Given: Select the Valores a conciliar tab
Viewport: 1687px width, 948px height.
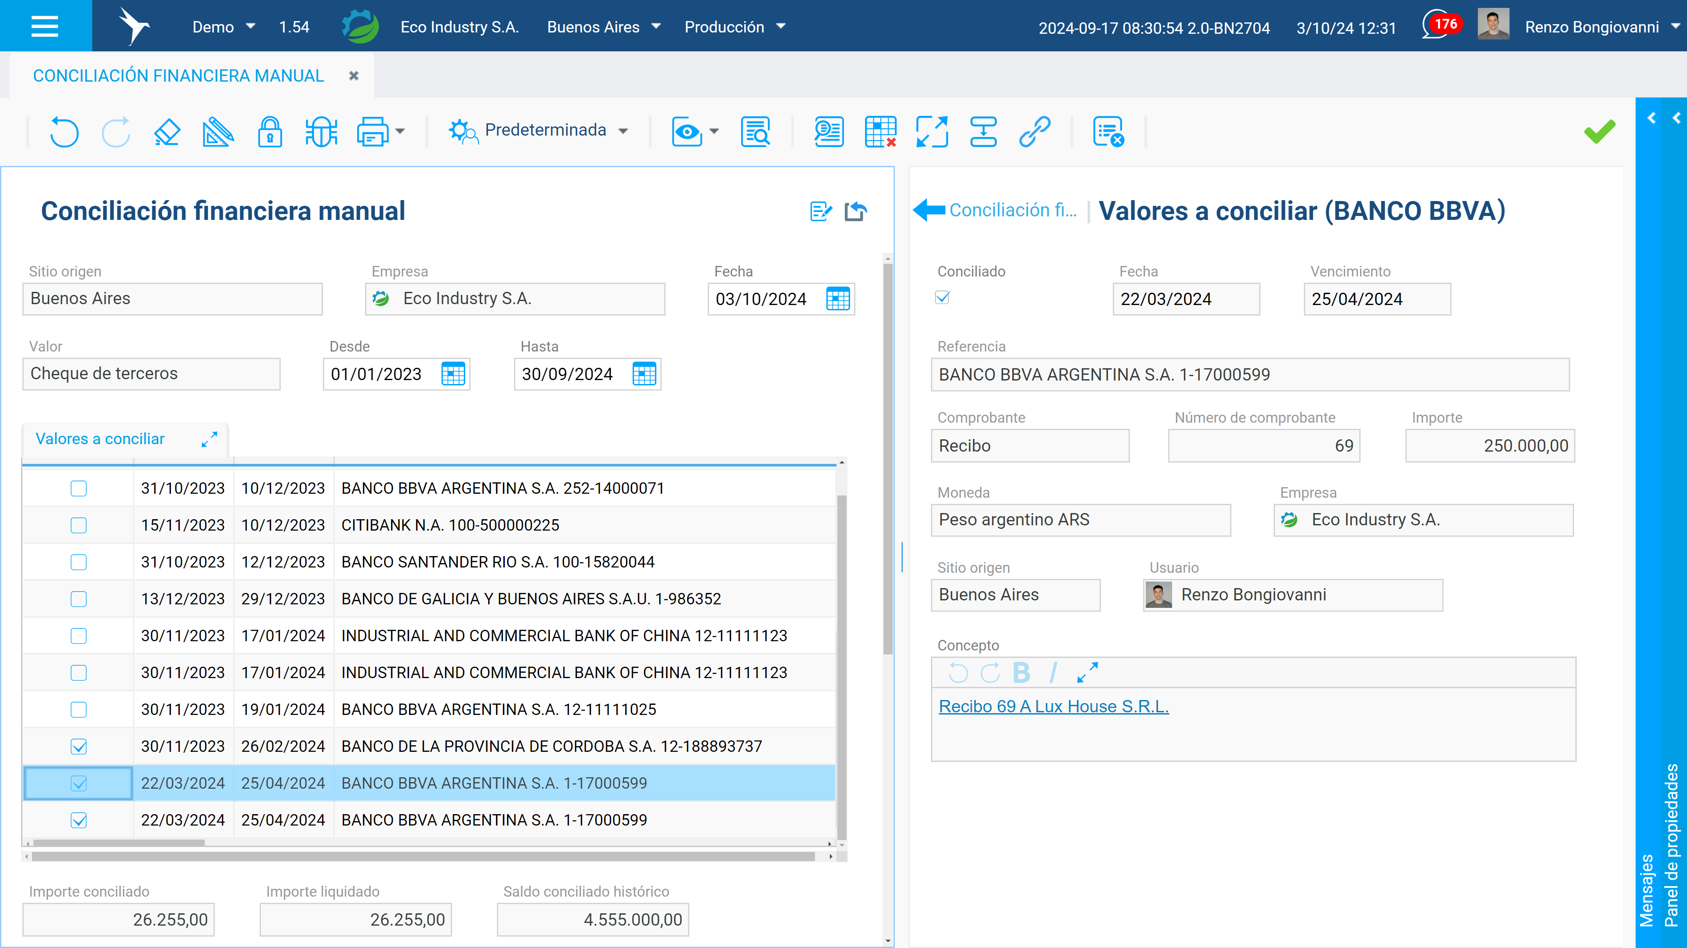Looking at the screenshot, I should point(100,439).
